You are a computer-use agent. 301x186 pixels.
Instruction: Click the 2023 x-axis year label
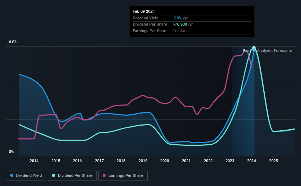click(x=230, y=161)
